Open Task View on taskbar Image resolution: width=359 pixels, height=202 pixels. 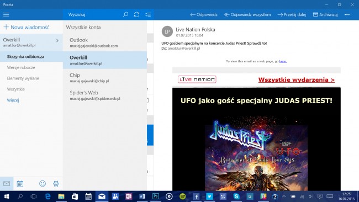pyautogui.click(x=34, y=196)
